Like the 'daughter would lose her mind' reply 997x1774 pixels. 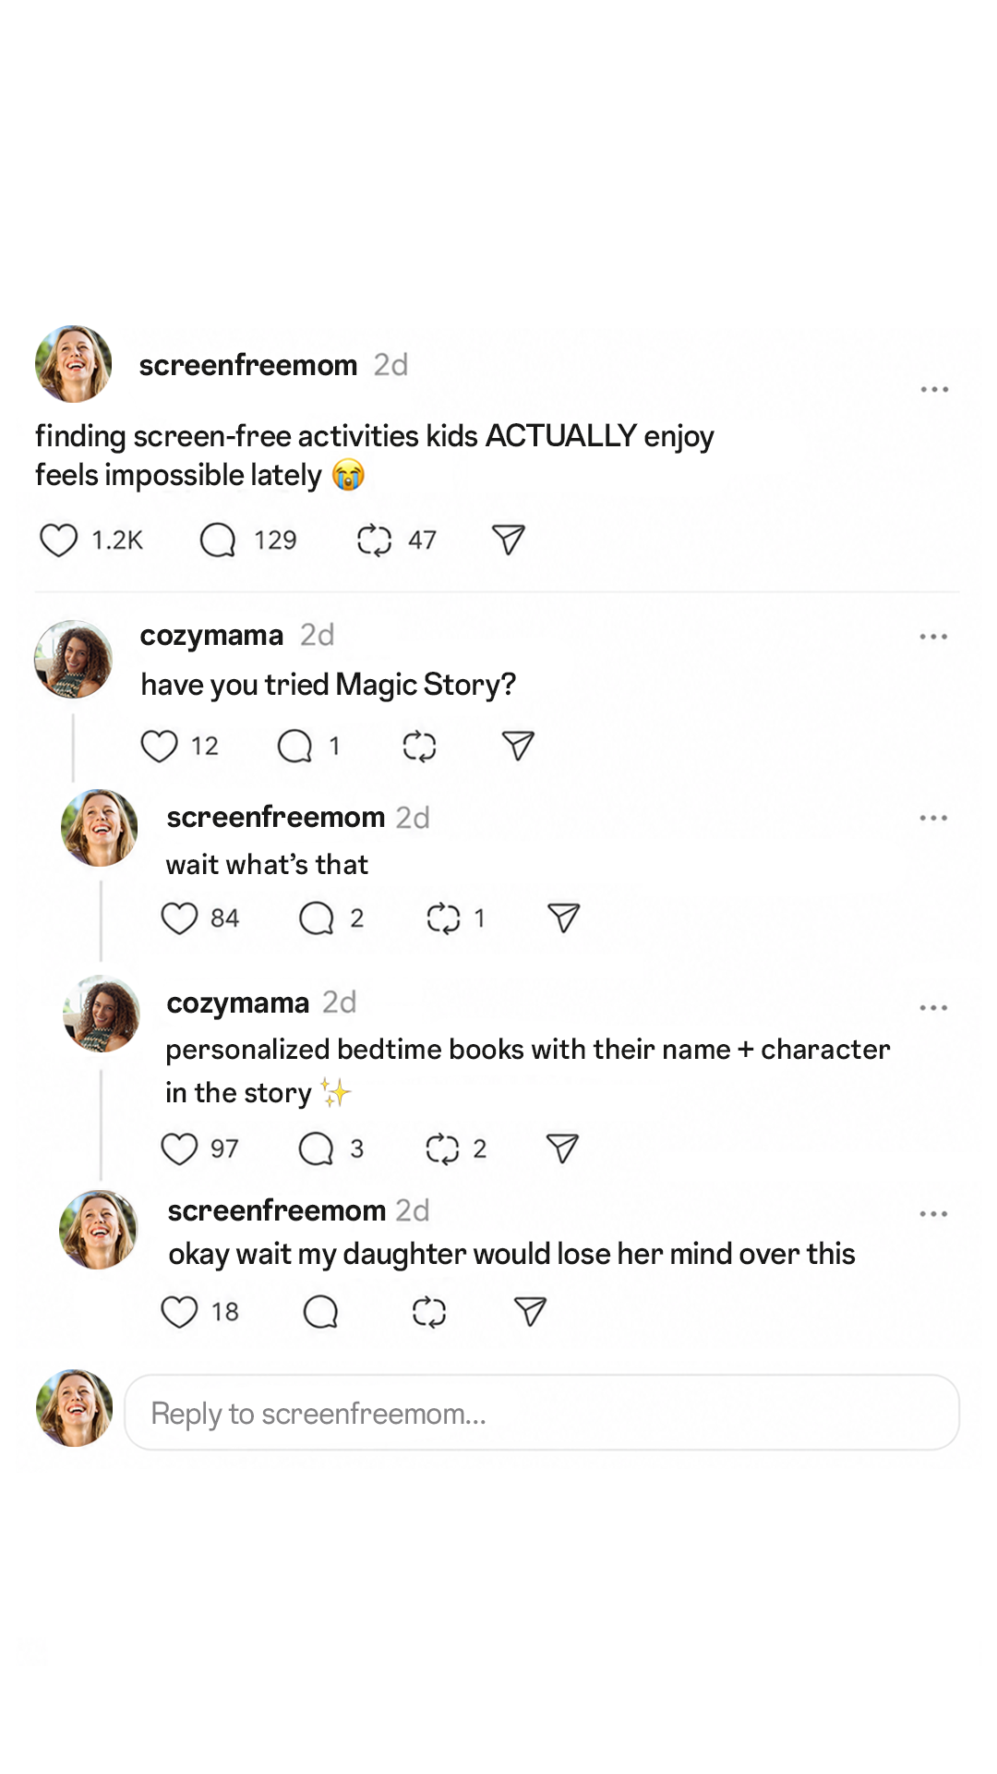179,1312
